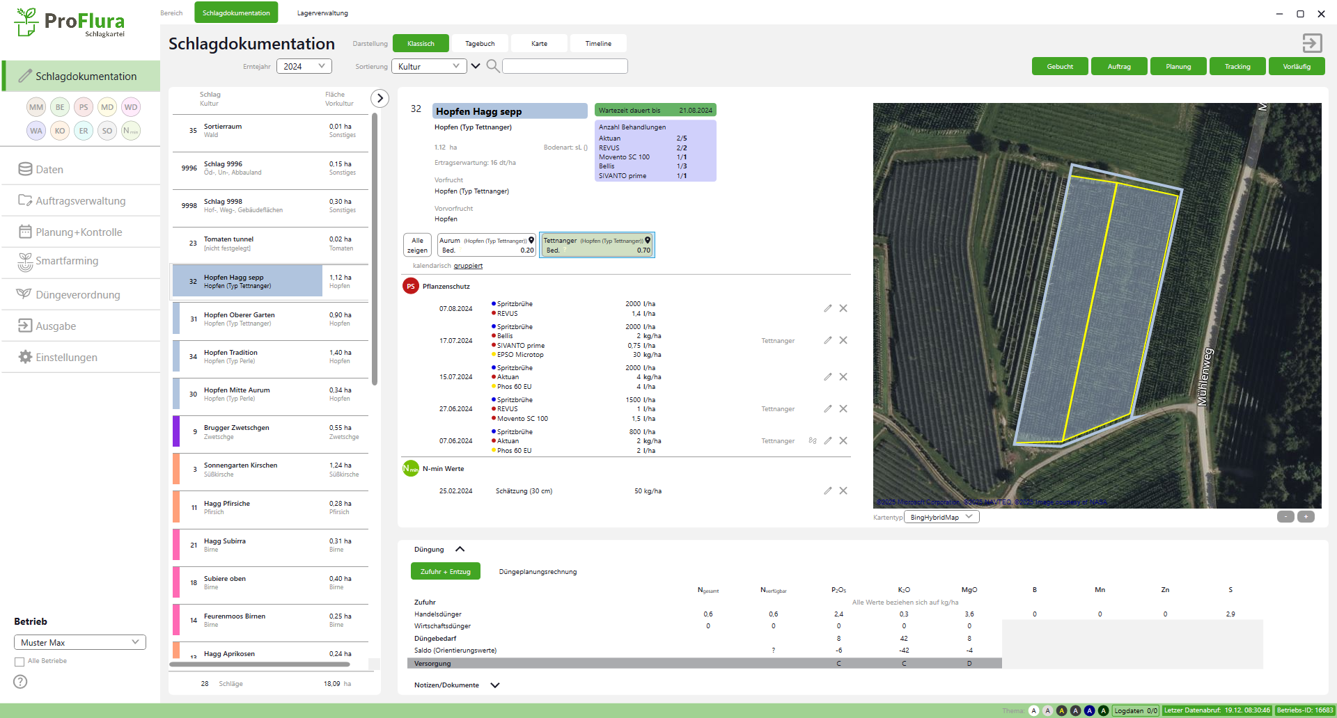
Task: Click the export icon at top right
Action: point(1312,43)
